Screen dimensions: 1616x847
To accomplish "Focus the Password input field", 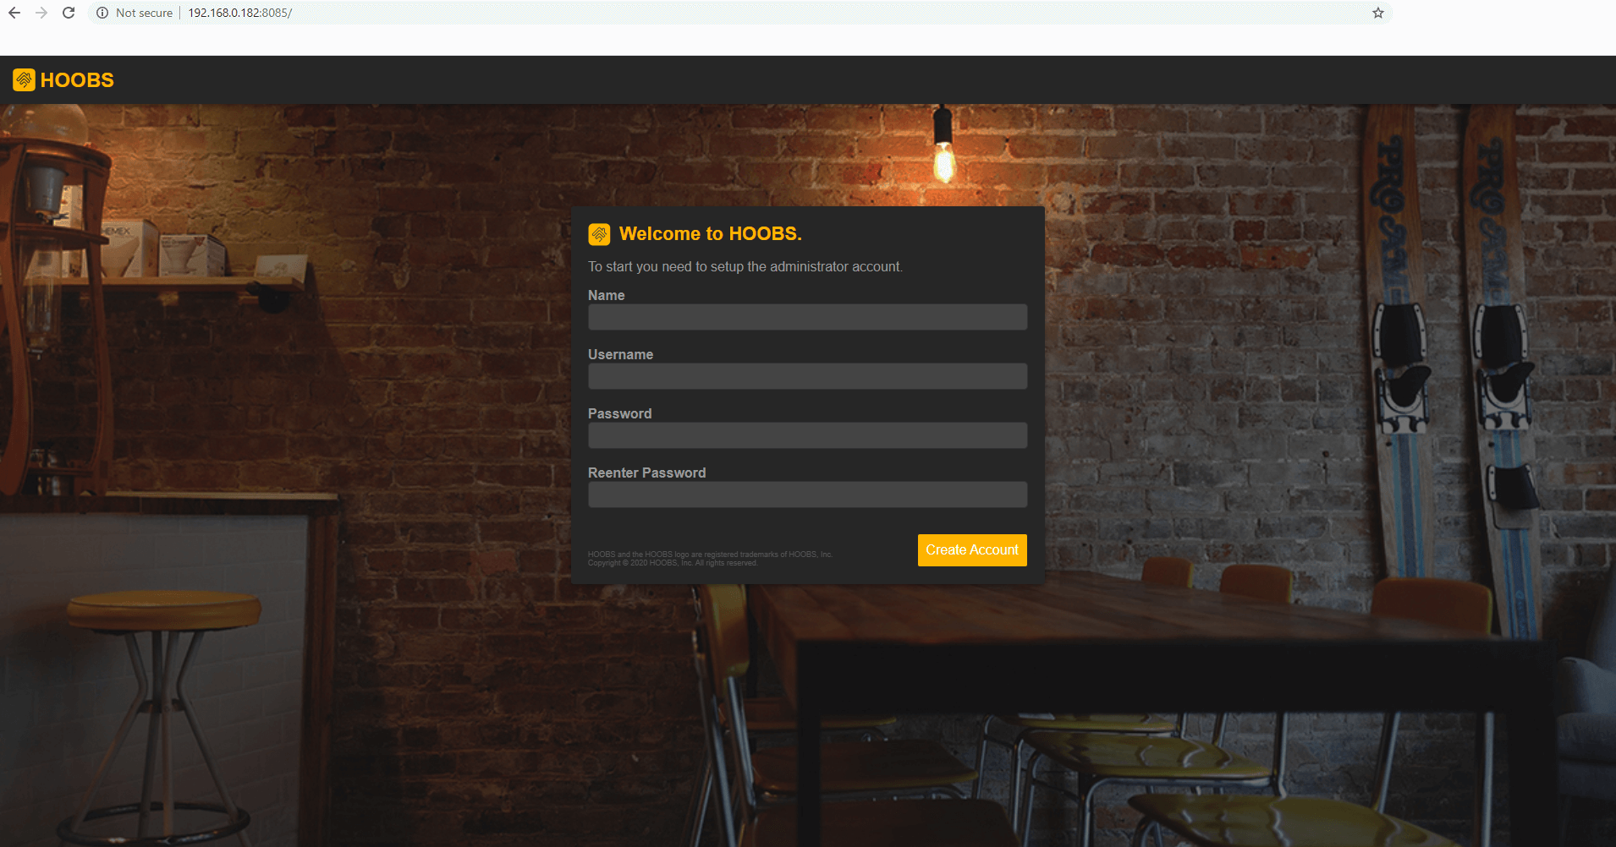I will pos(808,435).
